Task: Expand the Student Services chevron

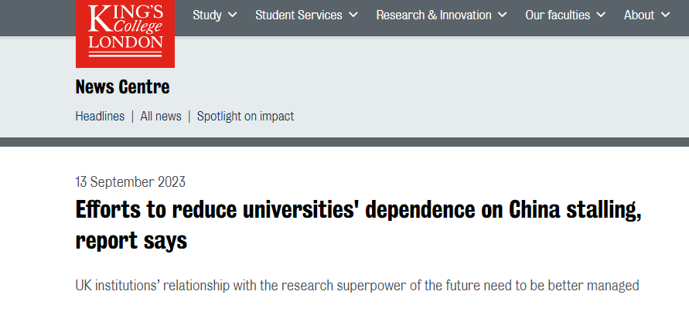Action: 353,15
